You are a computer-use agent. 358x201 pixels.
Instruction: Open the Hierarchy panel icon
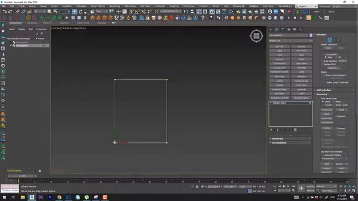[282, 30]
